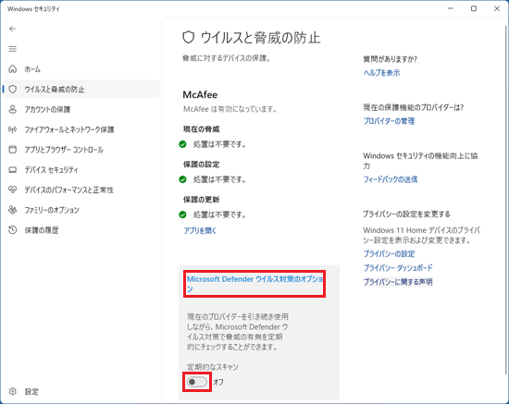Click the heart icon for デバイスのパフォーマンスと正常性
The image size is (509, 404).
(x=12, y=190)
